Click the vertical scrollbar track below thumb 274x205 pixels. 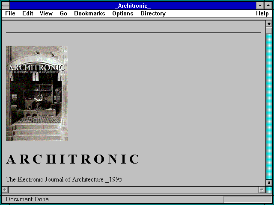tap(269, 107)
